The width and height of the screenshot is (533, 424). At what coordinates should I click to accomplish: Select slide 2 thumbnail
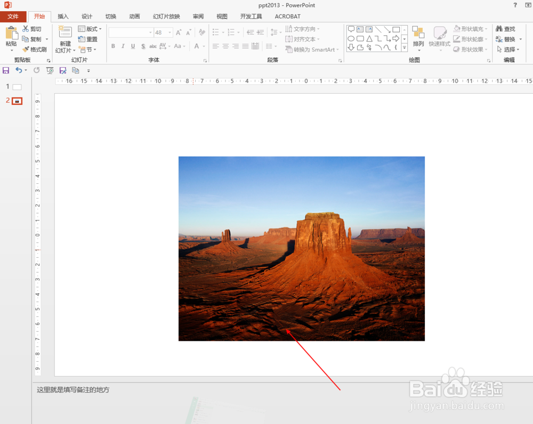17,101
